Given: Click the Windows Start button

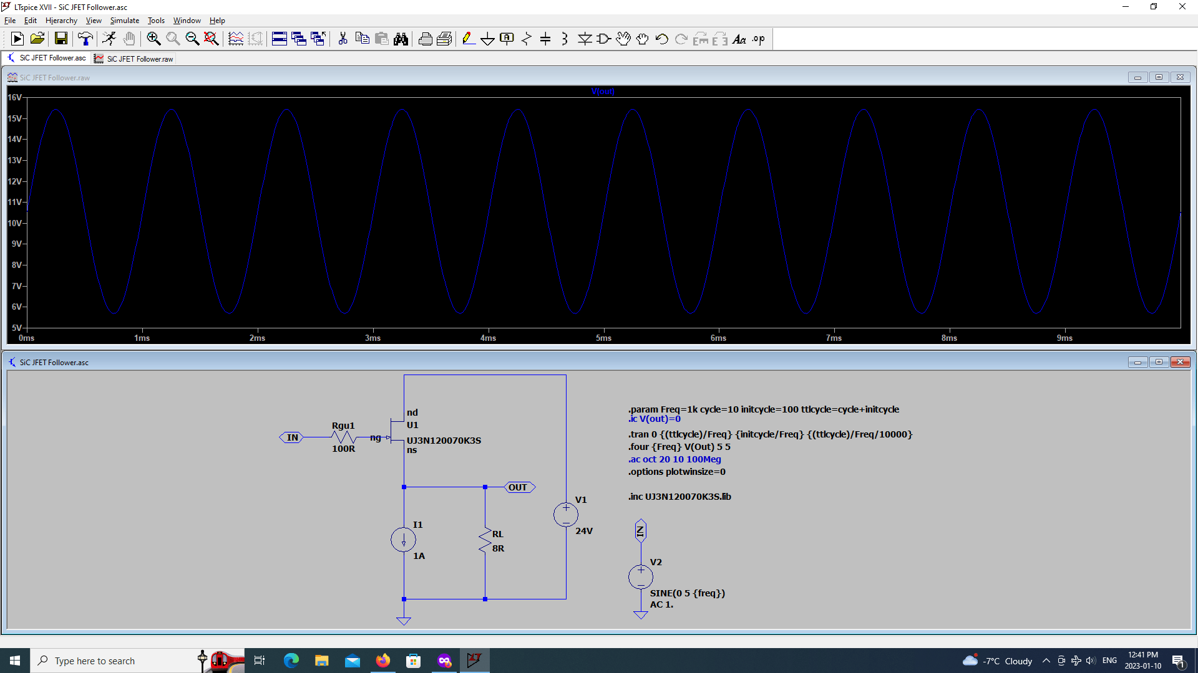Looking at the screenshot, I should (x=15, y=661).
